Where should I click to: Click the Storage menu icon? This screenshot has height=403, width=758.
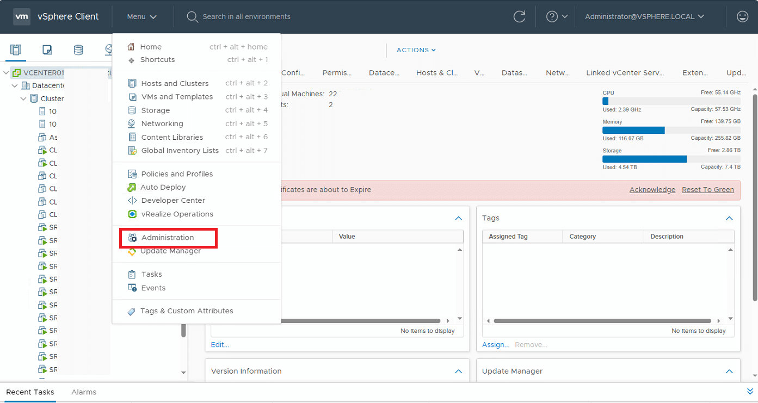click(x=132, y=110)
